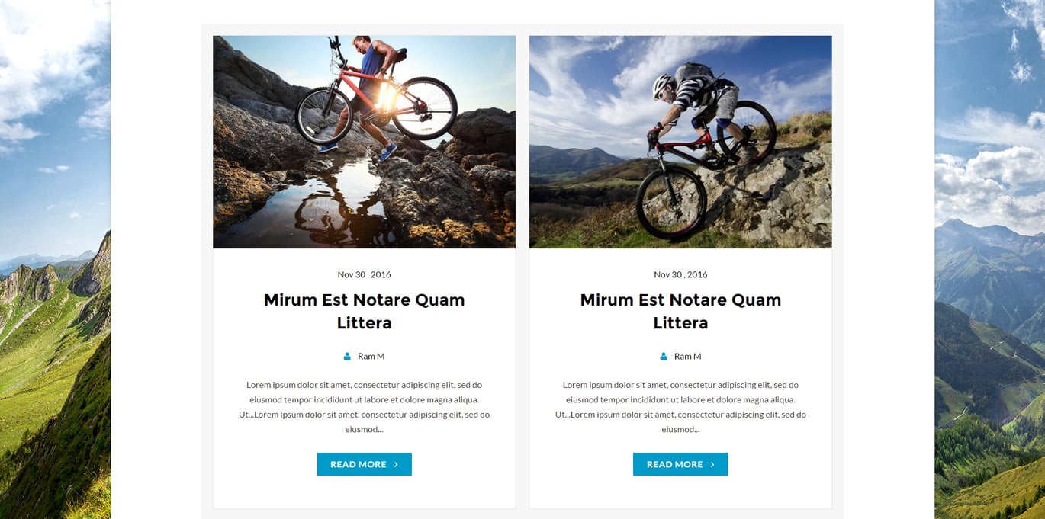Click the bike's front wheel in second post's photo
Screen dimensions: 1045x519
click(x=671, y=203)
